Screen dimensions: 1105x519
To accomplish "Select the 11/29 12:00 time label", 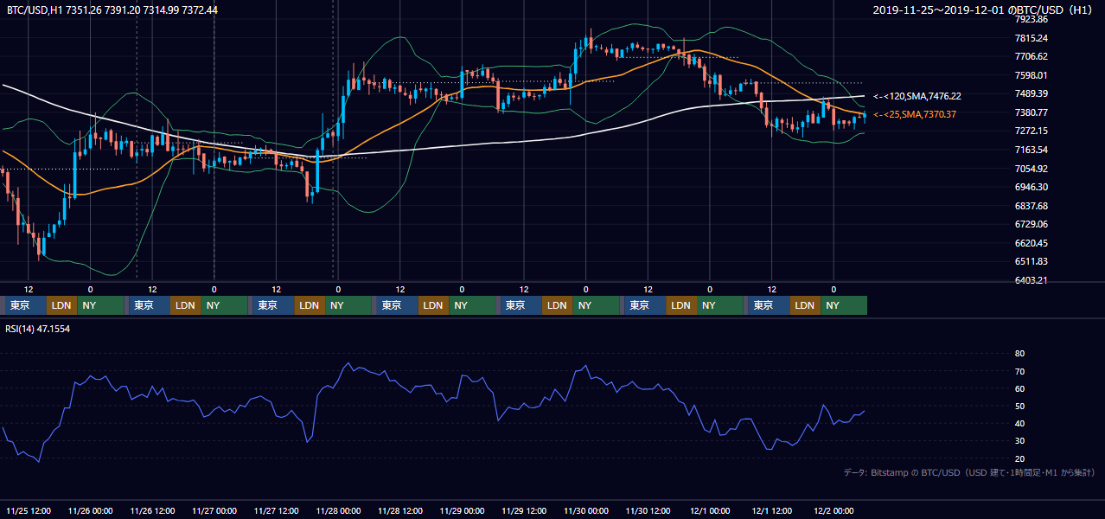I will (x=524, y=510).
